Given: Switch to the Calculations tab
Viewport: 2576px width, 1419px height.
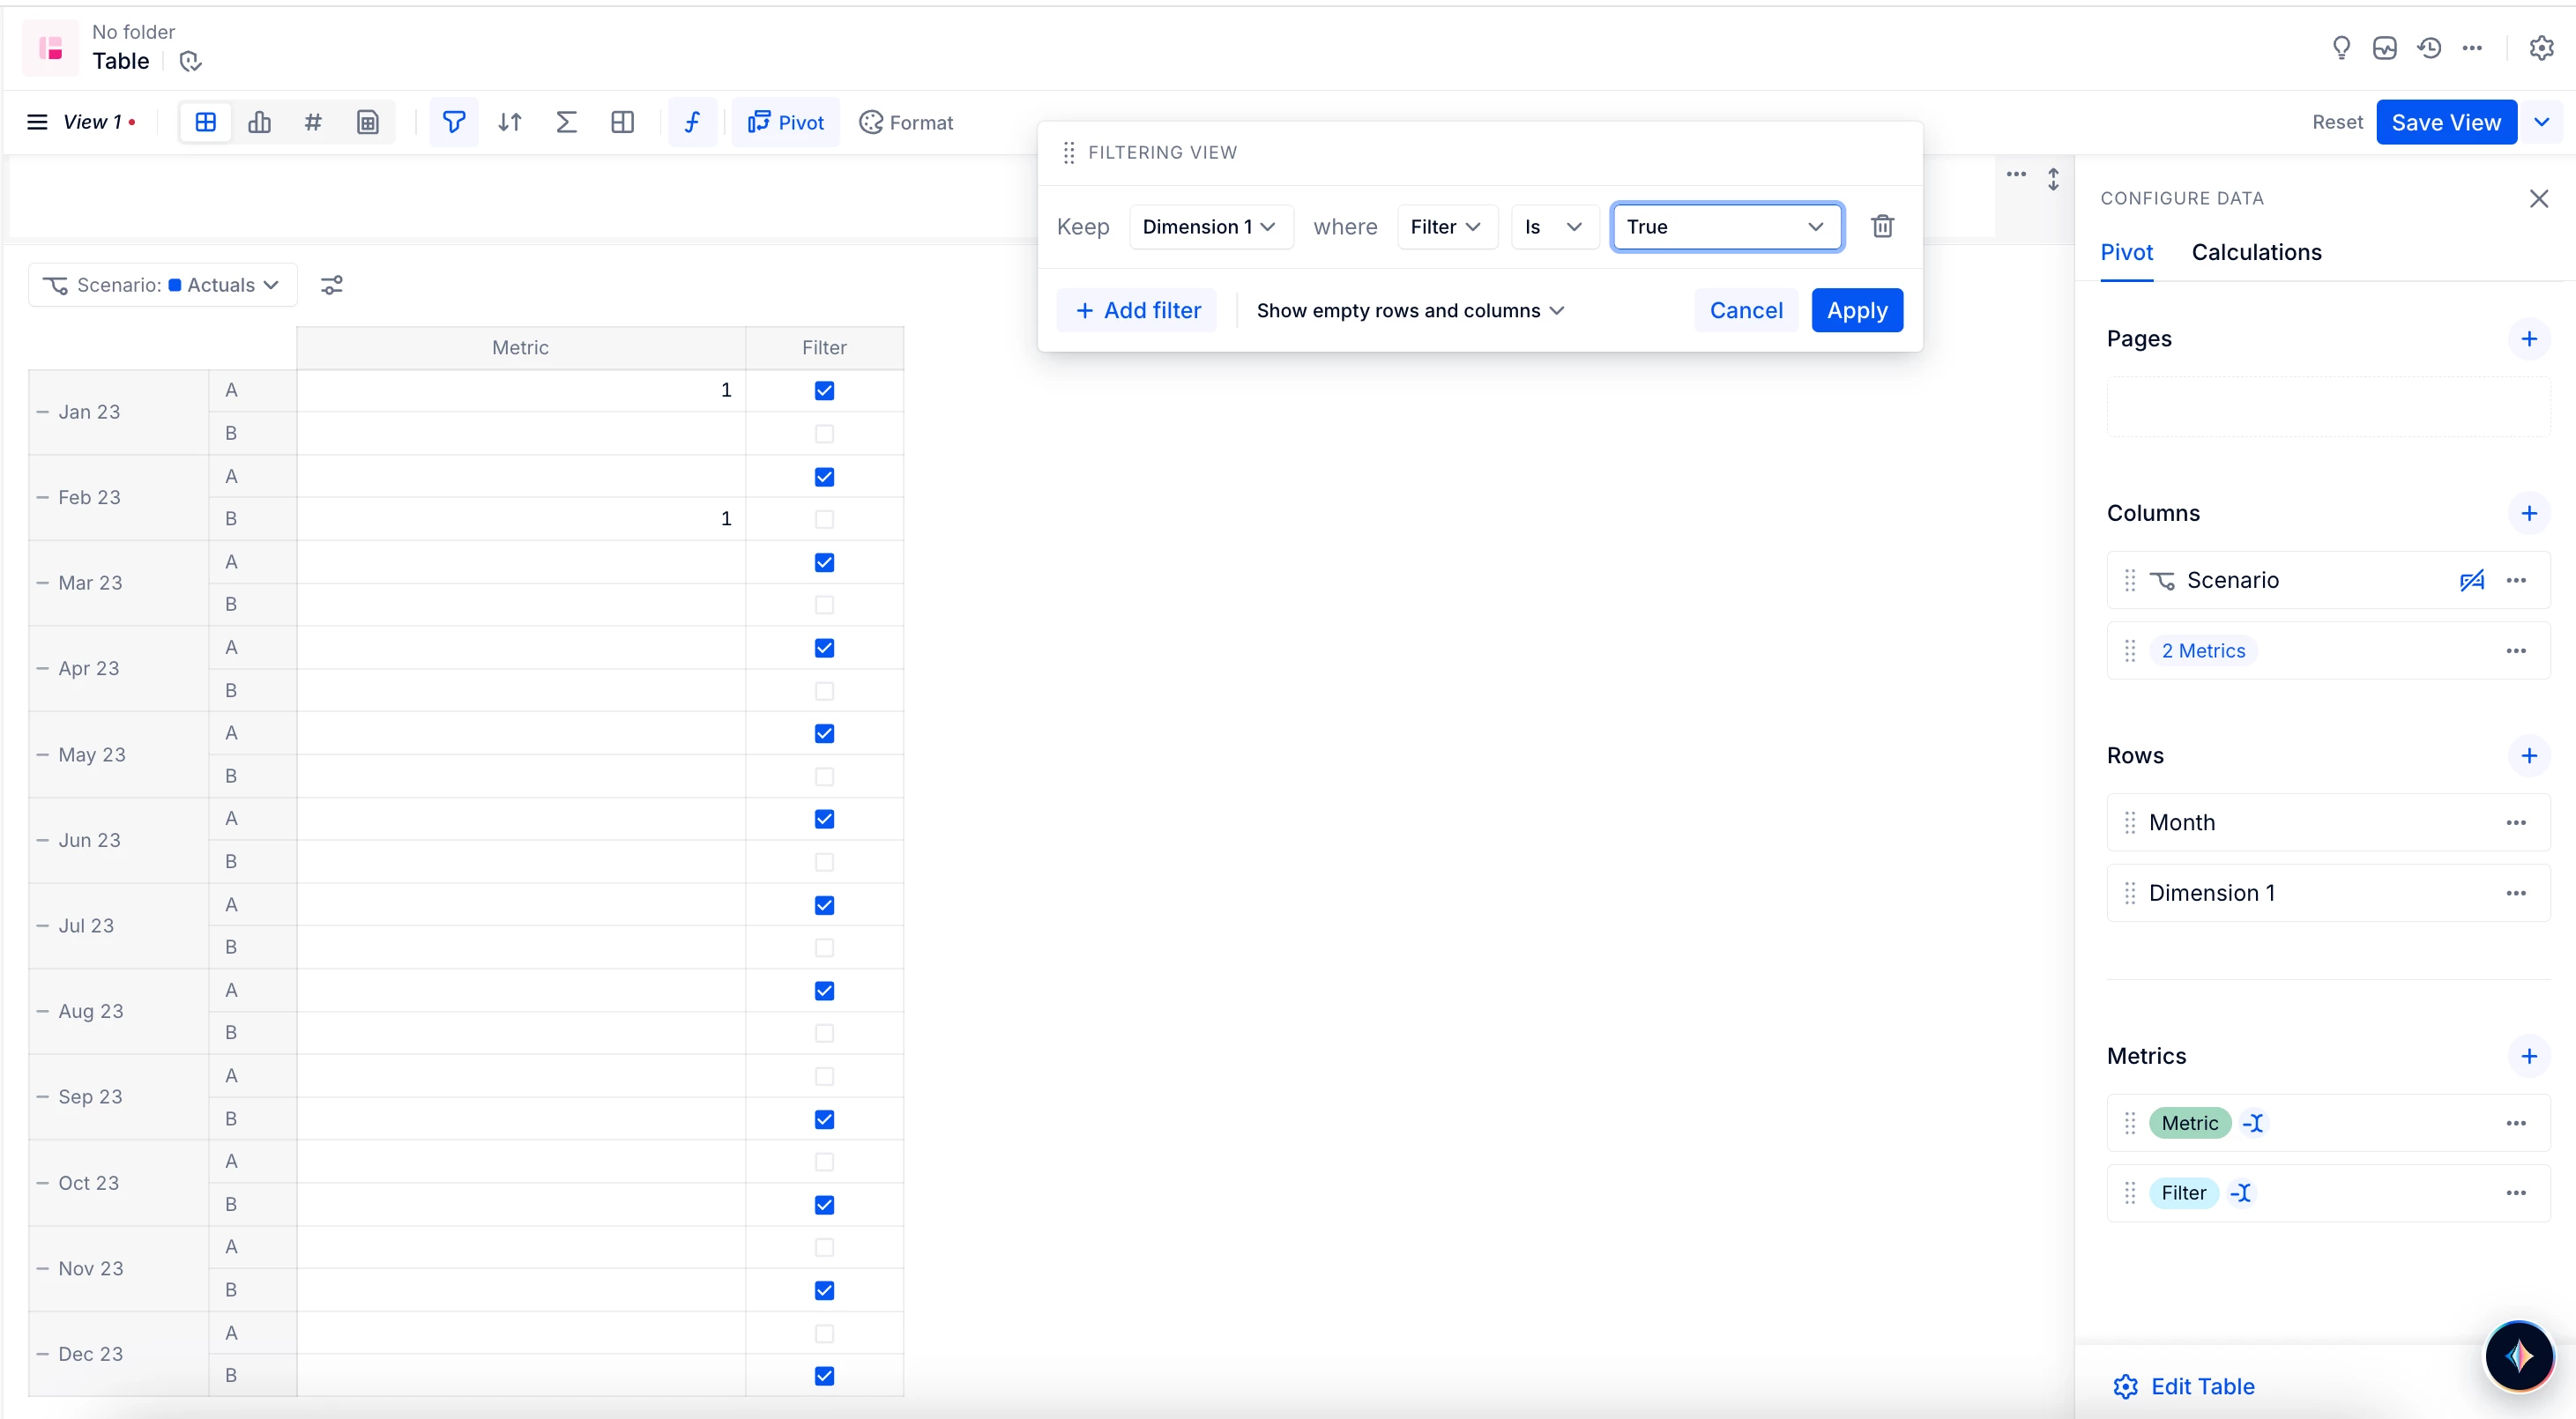Looking at the screenshot, I should point(2256,252).
